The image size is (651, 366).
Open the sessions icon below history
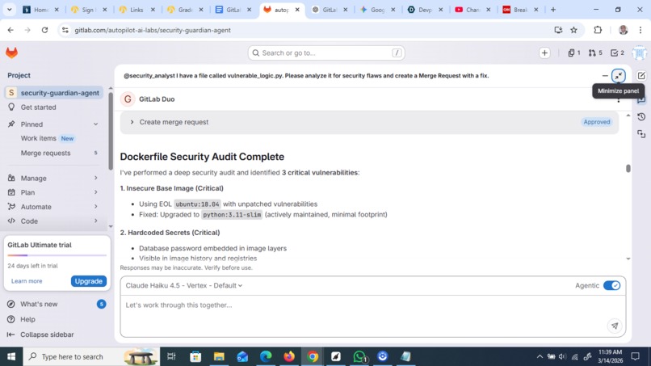tap(641, 134)
